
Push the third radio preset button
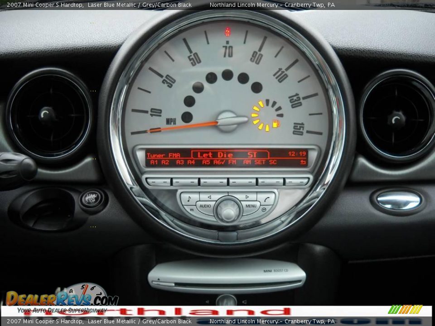[213, 182]
